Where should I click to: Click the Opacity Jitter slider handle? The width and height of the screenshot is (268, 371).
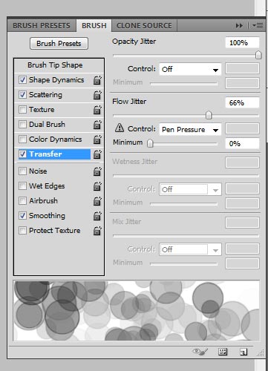tap(258, 55)
